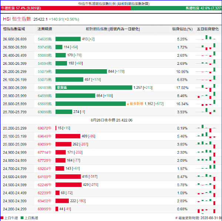Open warrant link 55080熊
Viewport: 222px width, 221px height.
coord(45,55)
